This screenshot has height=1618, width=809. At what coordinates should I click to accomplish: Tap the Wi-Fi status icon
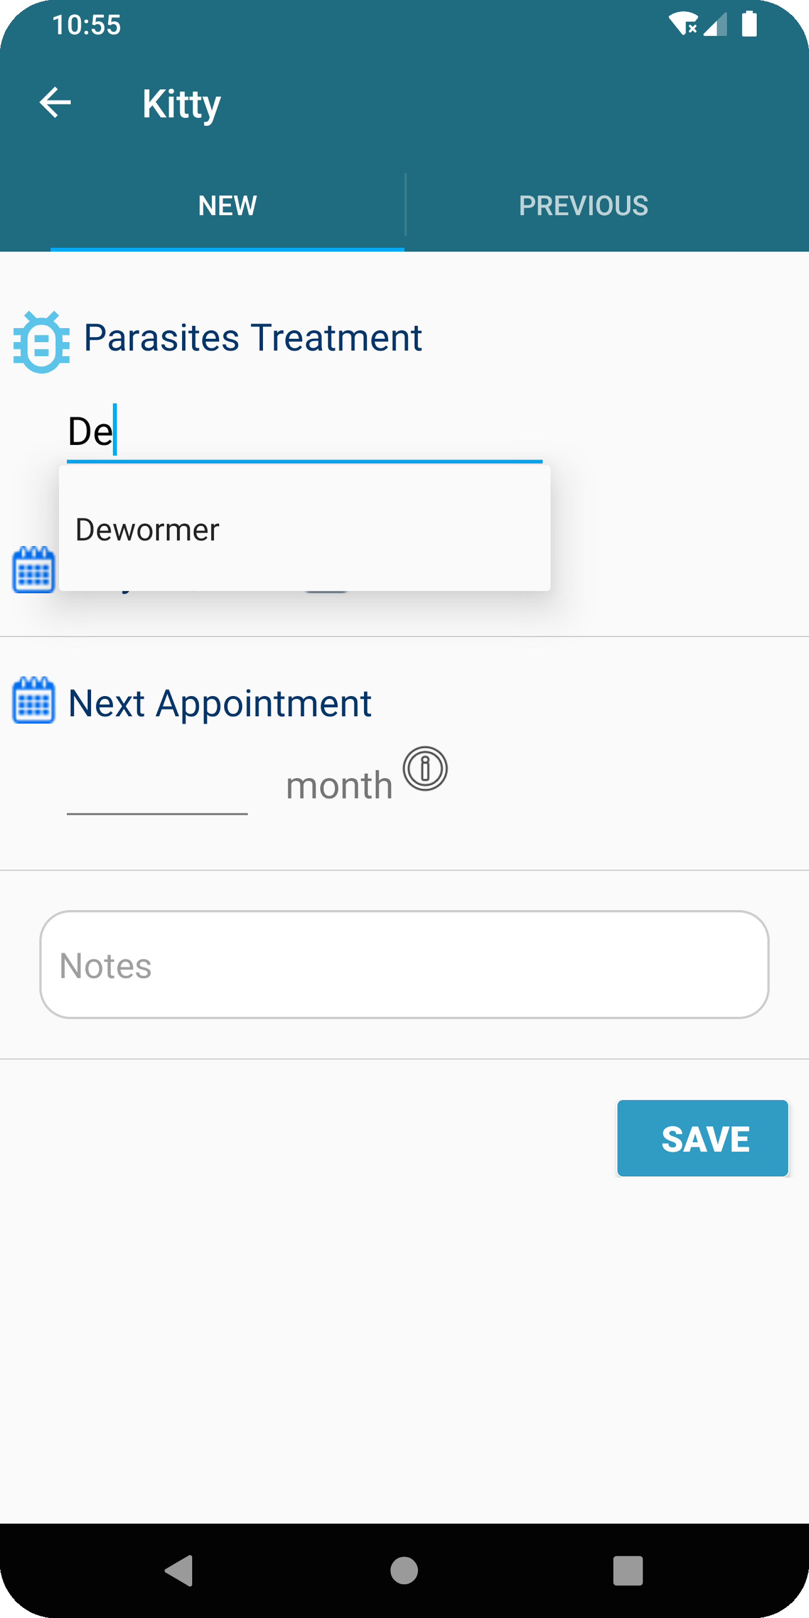click(683, 24)
